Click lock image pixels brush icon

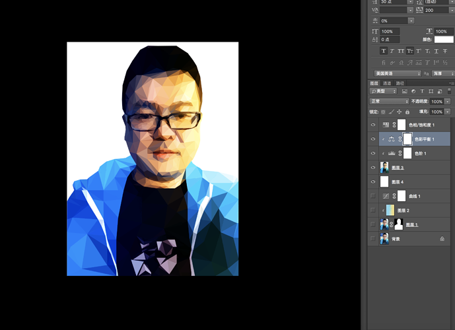(x=392, y=112)
